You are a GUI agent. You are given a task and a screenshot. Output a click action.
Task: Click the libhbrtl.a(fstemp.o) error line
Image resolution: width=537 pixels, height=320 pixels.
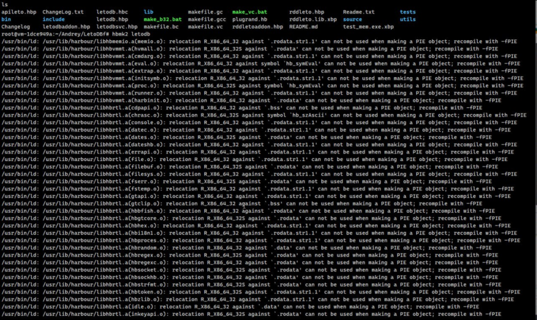tap(258, 189)
